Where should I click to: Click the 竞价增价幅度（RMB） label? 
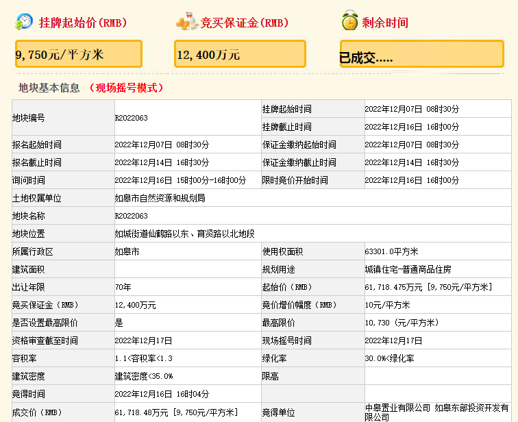(x=299, y=305)
